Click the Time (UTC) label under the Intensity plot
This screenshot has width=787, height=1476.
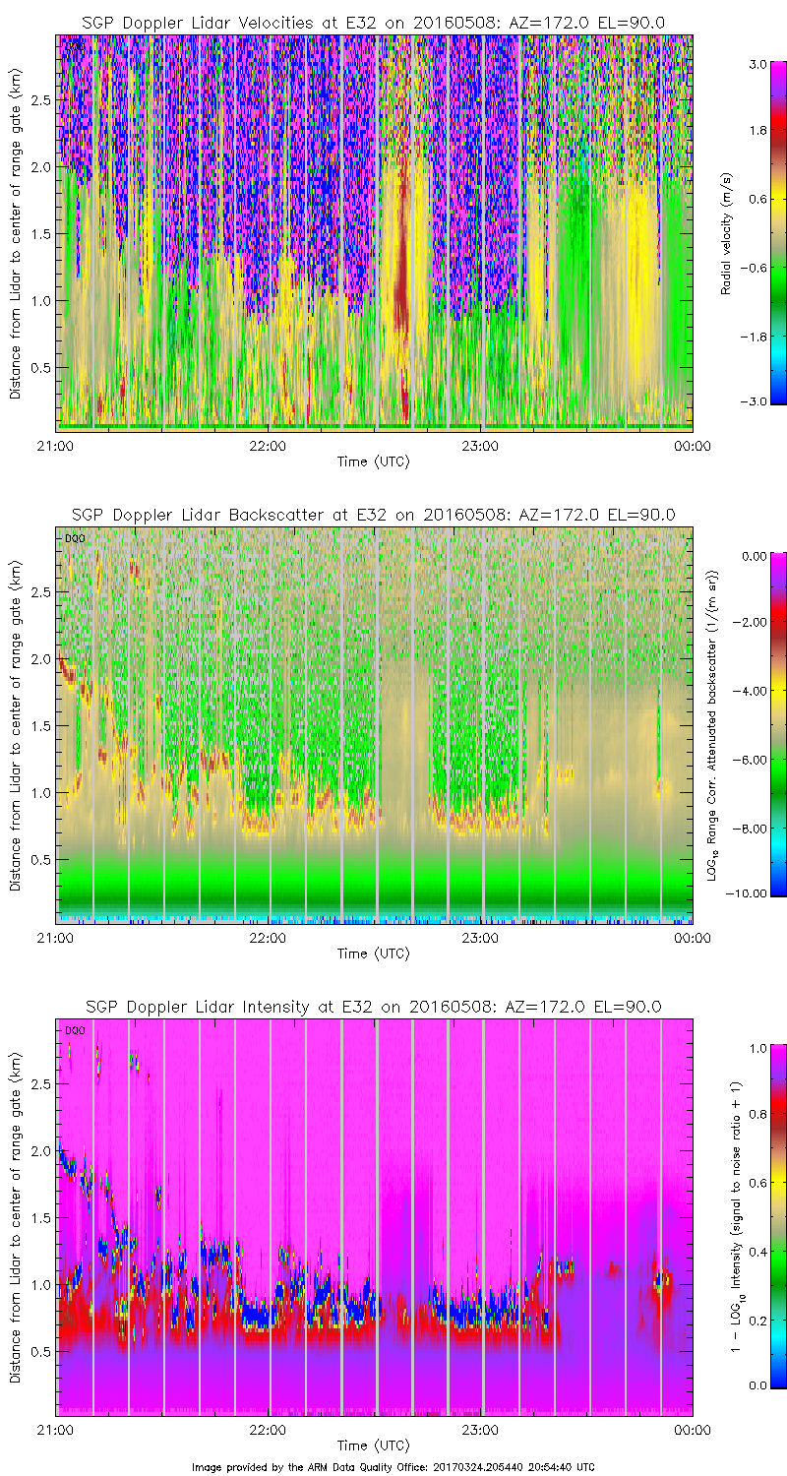(x=373, y=1445)
